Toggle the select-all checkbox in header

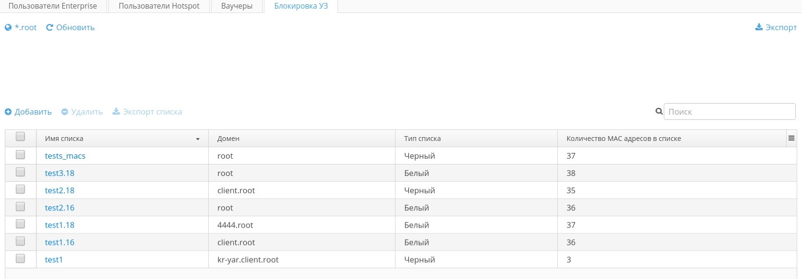click(20, 137)
